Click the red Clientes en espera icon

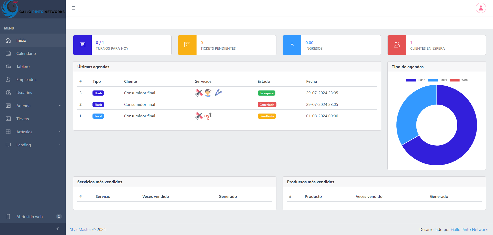tap(397, 45)
